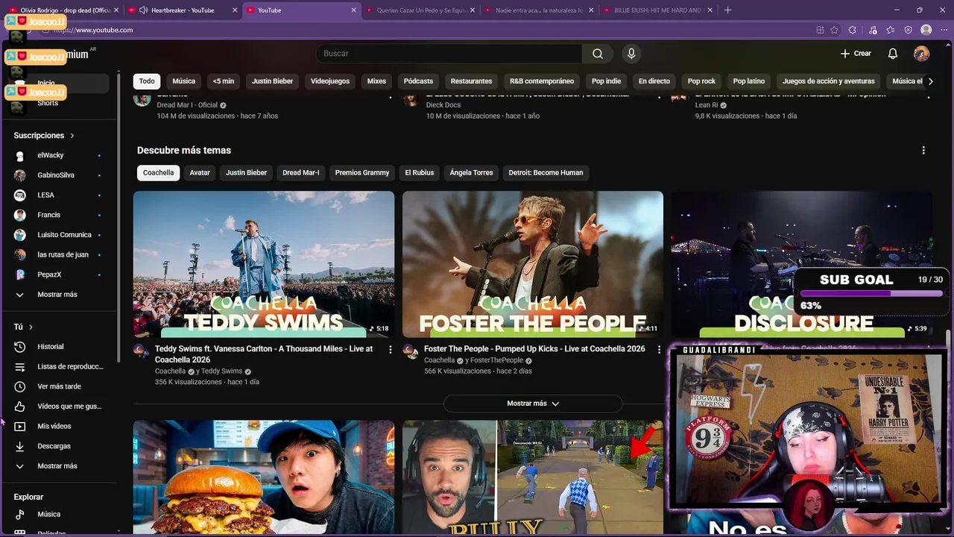This screenshot has width=954, height=537.
Task: Switch to the Olivia Rodrigo browser tab
Action: click(63, 10)
